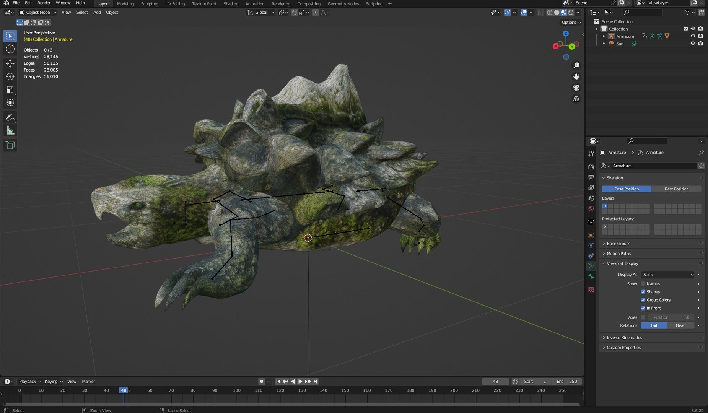This screenshot has width=708, height=413.
Task: Click the Armature fake user shield icon
Action: click(x=701, y=166)
